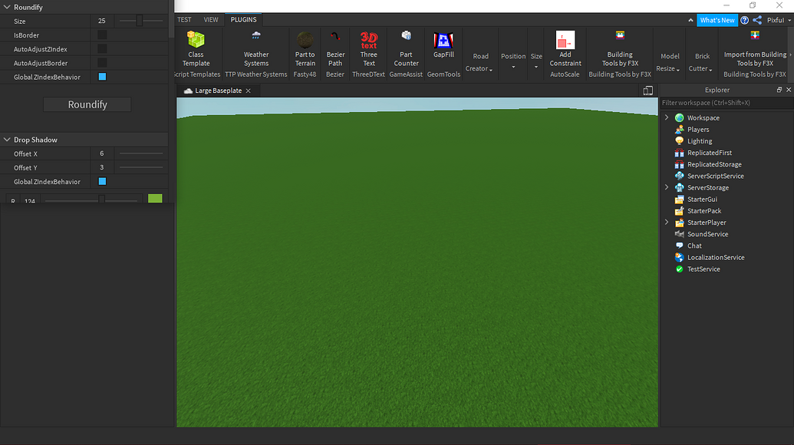
Task: Enable the AutoAdjustBorder checkbox
Action: tap(102, 63)
